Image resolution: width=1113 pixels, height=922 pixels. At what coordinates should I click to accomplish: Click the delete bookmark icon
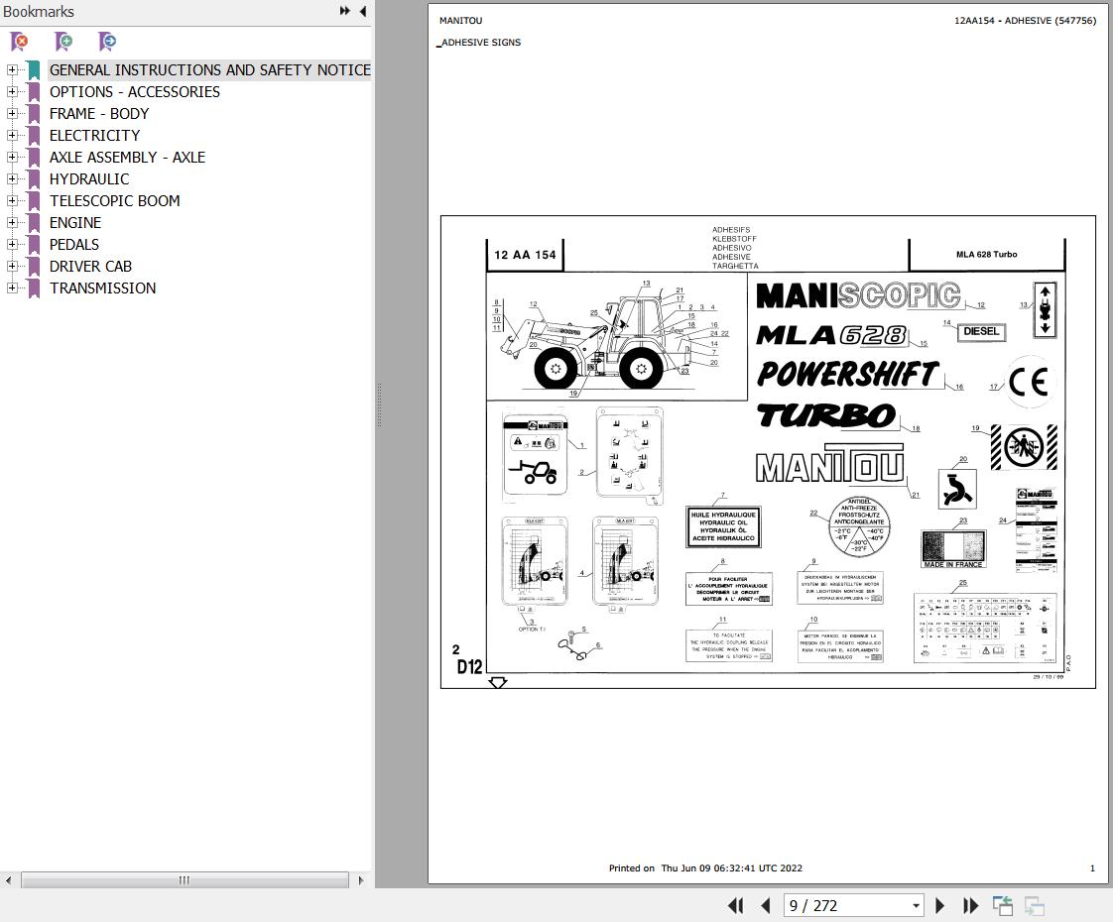(20, 42)
